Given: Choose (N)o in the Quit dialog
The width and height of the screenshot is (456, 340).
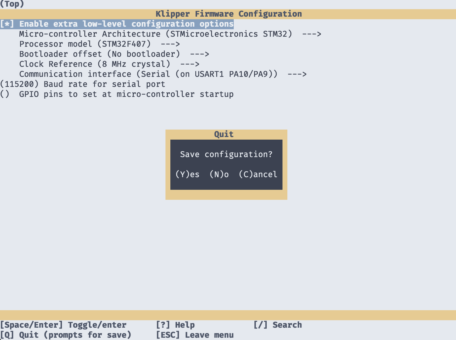Looking at the screenshot, I should [x=219, y=174].
